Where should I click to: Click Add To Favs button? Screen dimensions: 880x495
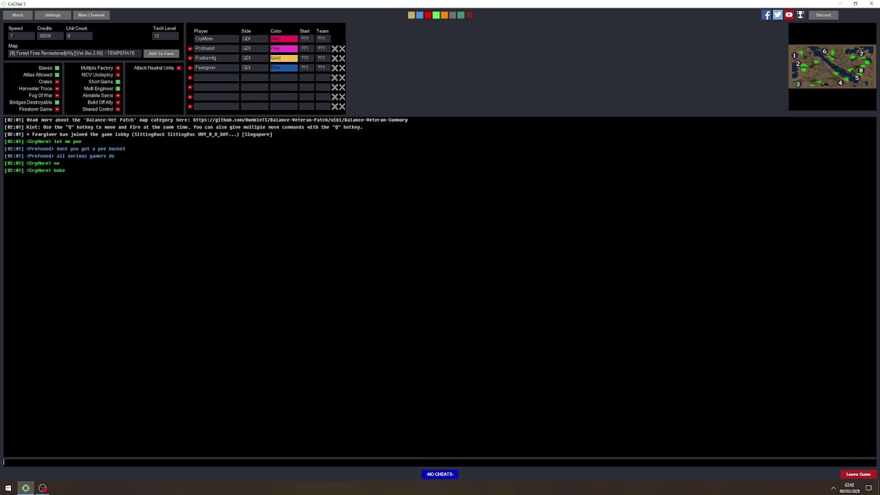[x=162, y=53]
